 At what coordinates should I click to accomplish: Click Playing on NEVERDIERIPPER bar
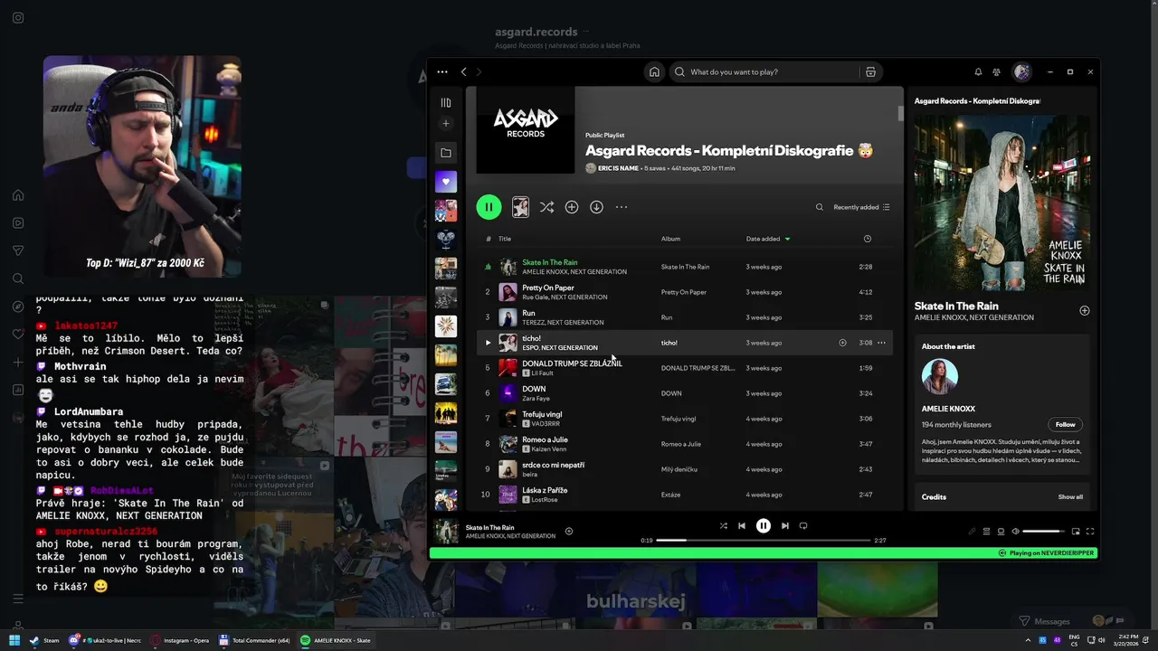[x=764, y=552]
